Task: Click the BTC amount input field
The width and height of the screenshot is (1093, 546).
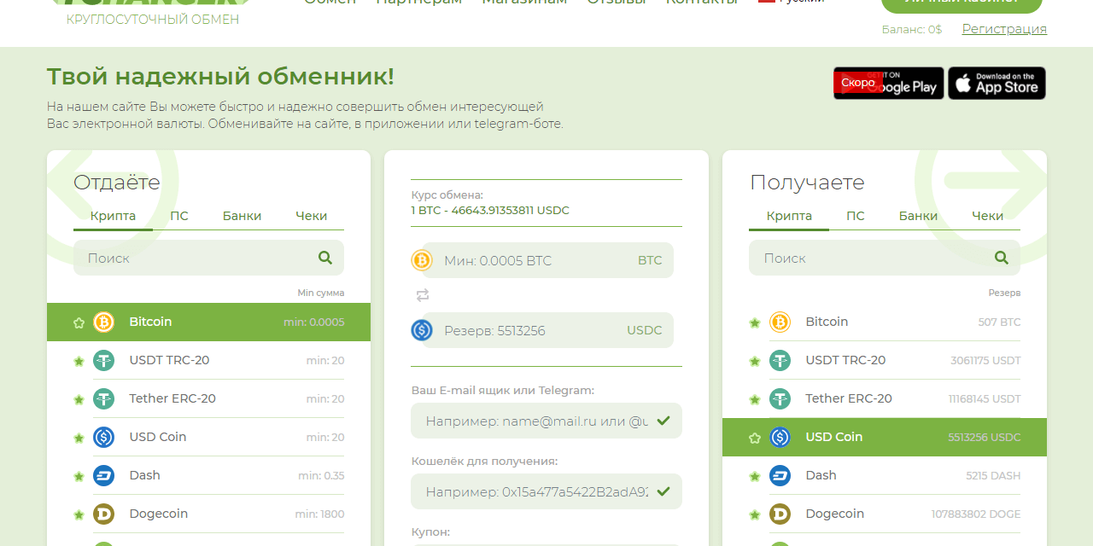Action: click(x=534, y=260)
